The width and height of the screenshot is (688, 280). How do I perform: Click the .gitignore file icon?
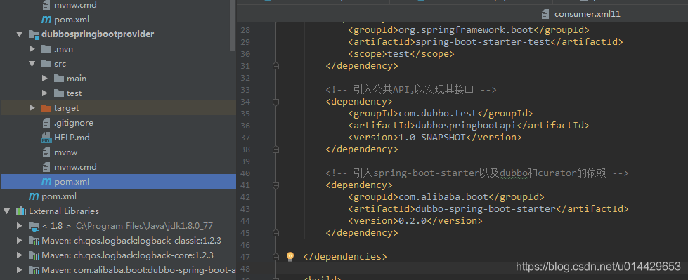tap(46, 123)
